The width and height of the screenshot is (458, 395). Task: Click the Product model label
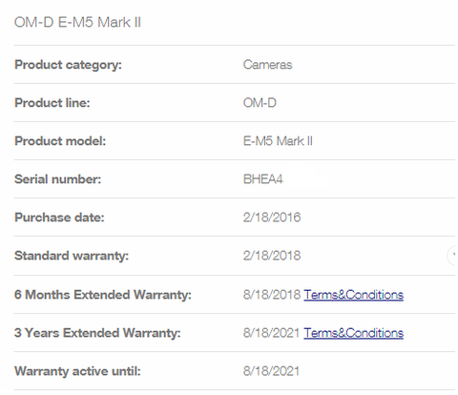pos(60,141)
